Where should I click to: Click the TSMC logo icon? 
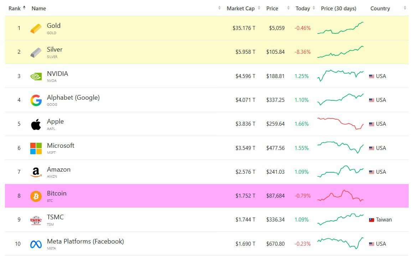36,220
